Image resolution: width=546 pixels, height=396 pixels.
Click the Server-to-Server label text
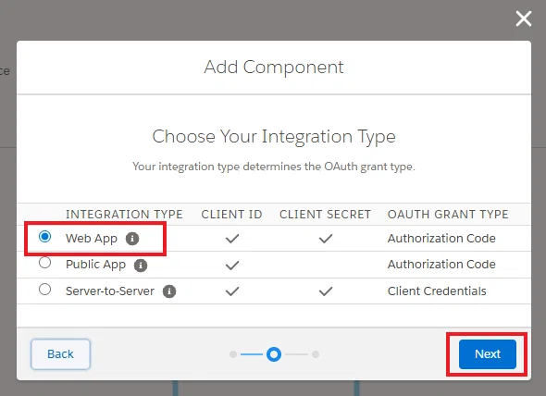click(110, 291)
